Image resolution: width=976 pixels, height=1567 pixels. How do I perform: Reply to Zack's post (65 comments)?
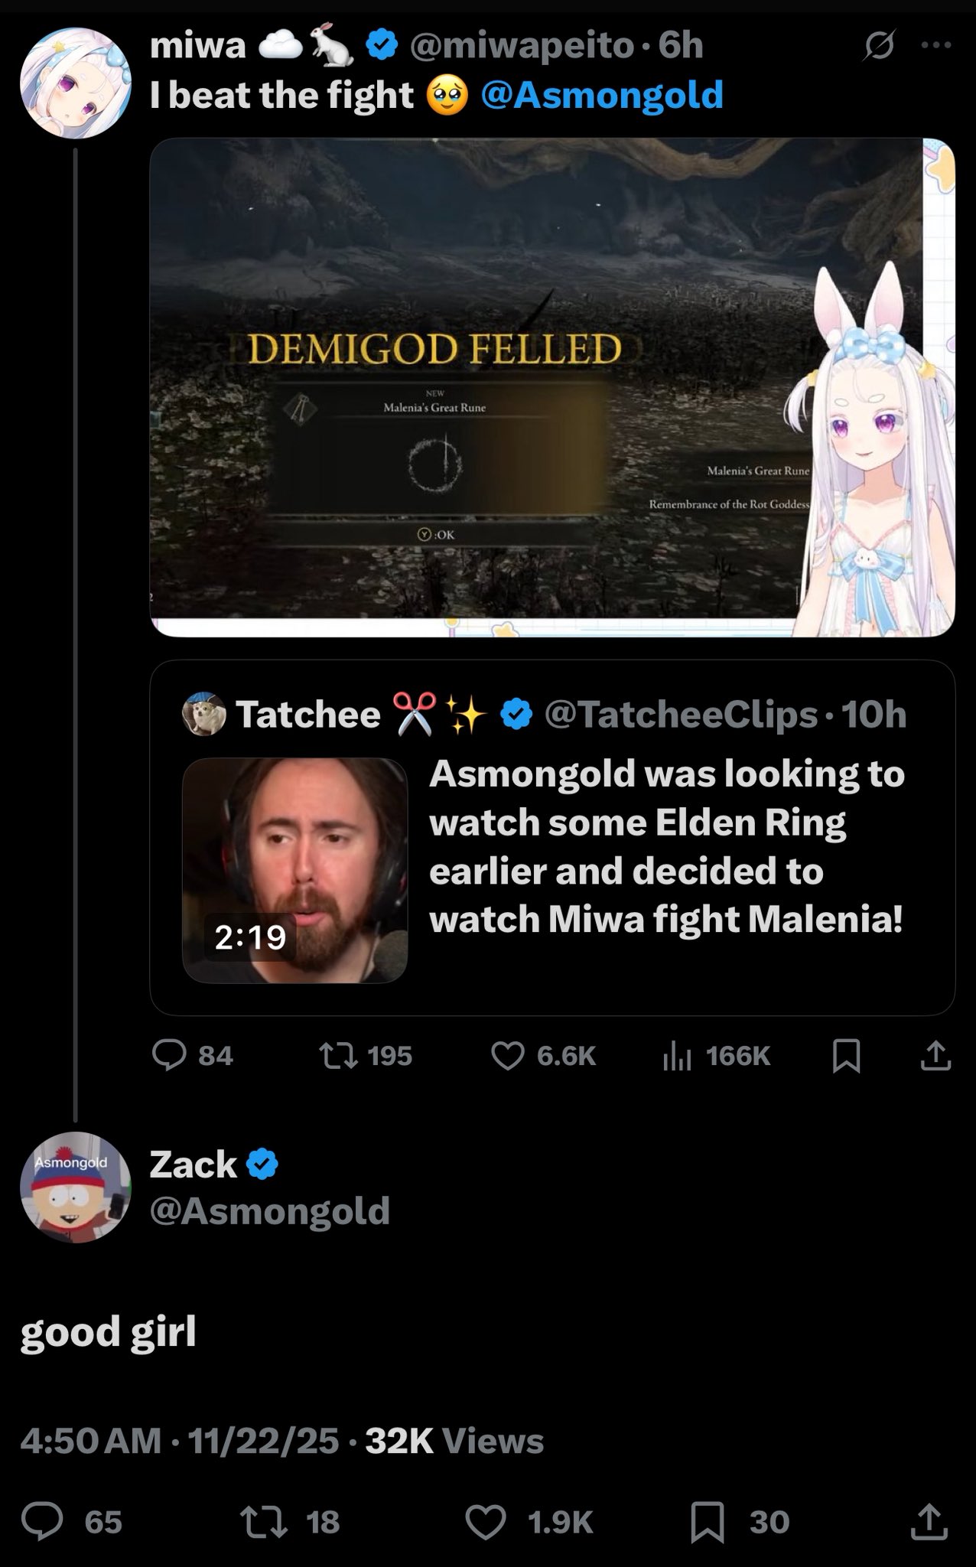pos(72,1521)
